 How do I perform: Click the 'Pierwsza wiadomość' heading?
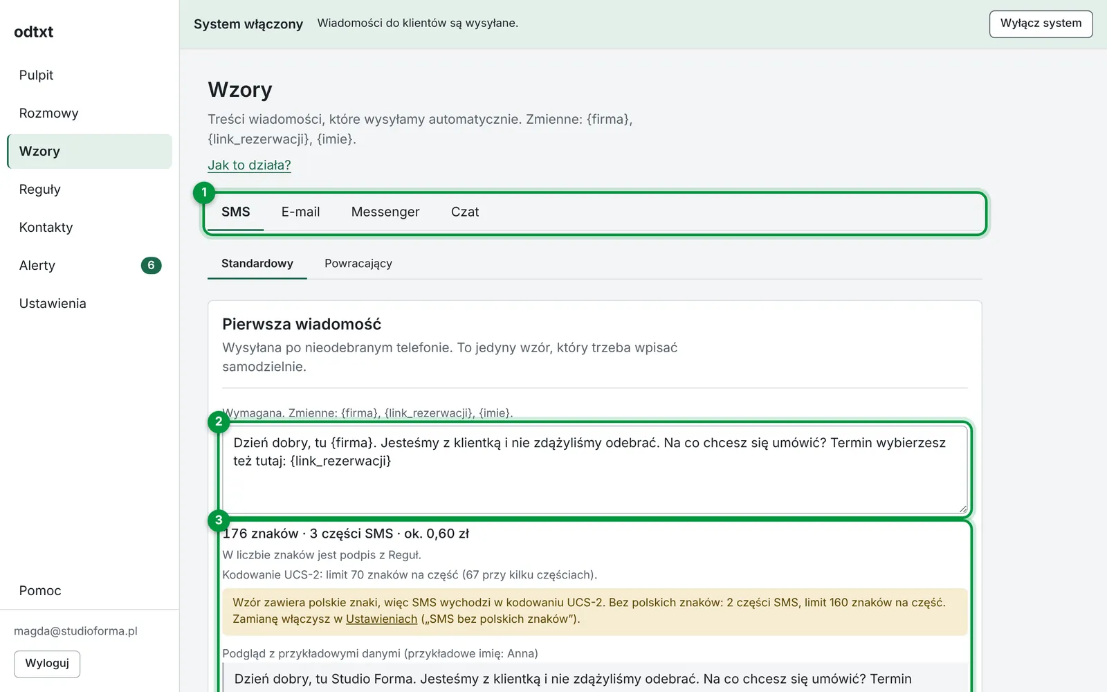pos(302,324)
